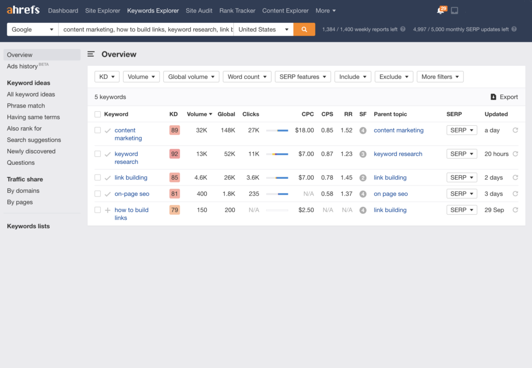This screenshot has width=532, height=368.
Task: Click the monitor icon in the header
Action: tap(455, 11)
